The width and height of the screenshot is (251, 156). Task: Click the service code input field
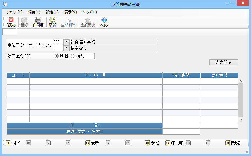click(x=58, y=48)
